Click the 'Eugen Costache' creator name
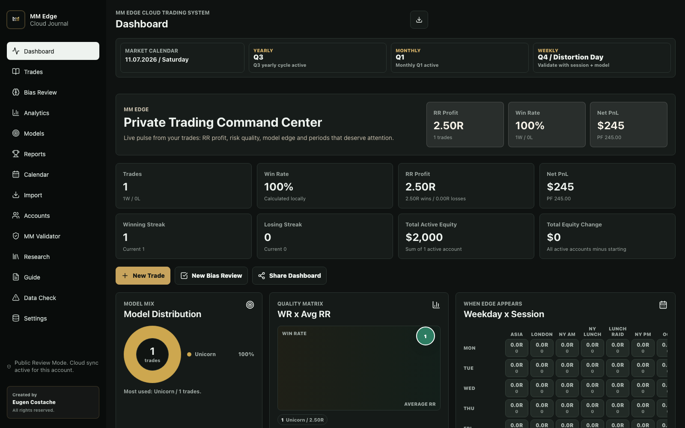 point(34,402)
